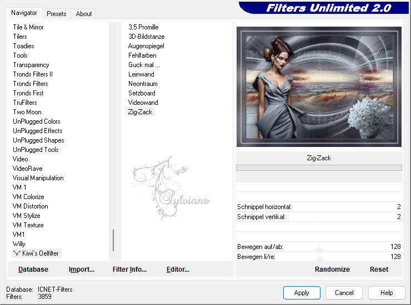Switch to the Navigator tab
Image resolution: width=411 pixels, height=305 pixels.
pos(24,13)
